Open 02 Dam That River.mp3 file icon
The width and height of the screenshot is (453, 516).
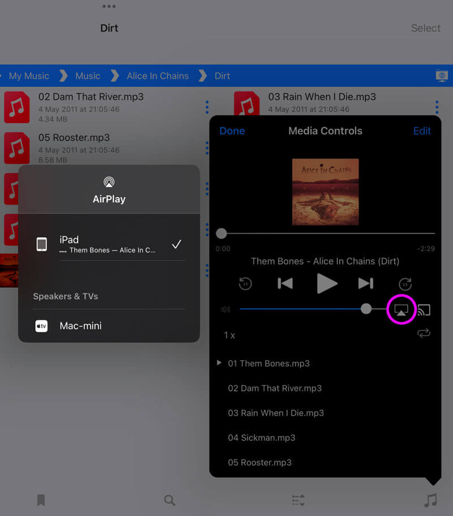coord(17,107)
